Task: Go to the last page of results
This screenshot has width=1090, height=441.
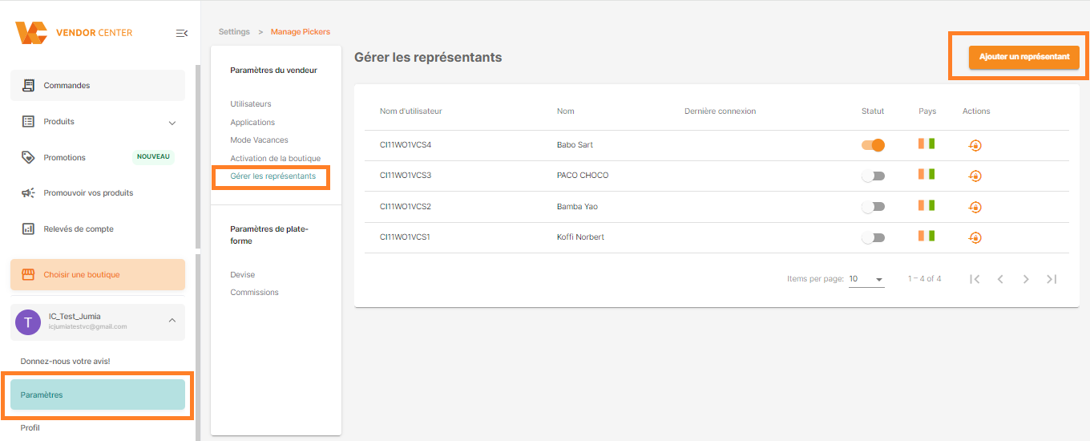Action: 1052,279
